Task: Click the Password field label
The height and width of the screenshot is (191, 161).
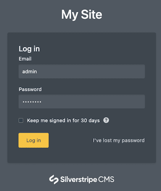Action: click(x=30, y=89)
